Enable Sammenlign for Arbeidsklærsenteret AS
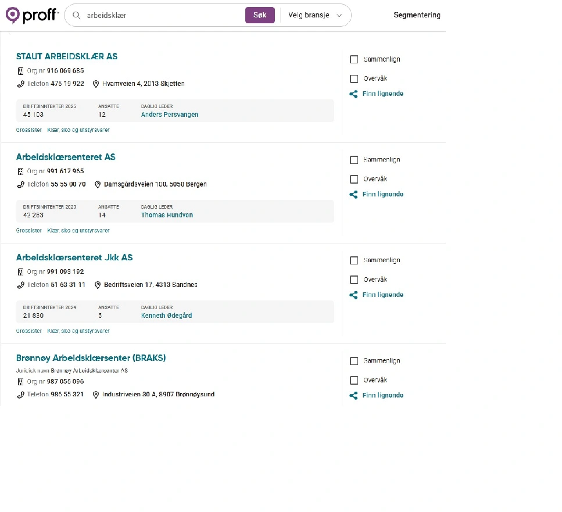This screenshot has height=512, width=562. pyautogui.click(x=354, y=160)
